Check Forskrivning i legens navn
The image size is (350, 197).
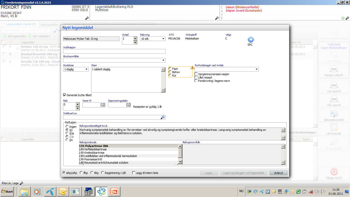click(x=196, y=81)
